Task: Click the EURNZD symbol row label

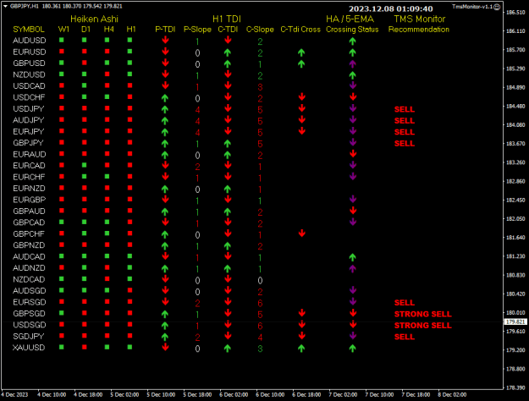Action: tap(29, 188)
